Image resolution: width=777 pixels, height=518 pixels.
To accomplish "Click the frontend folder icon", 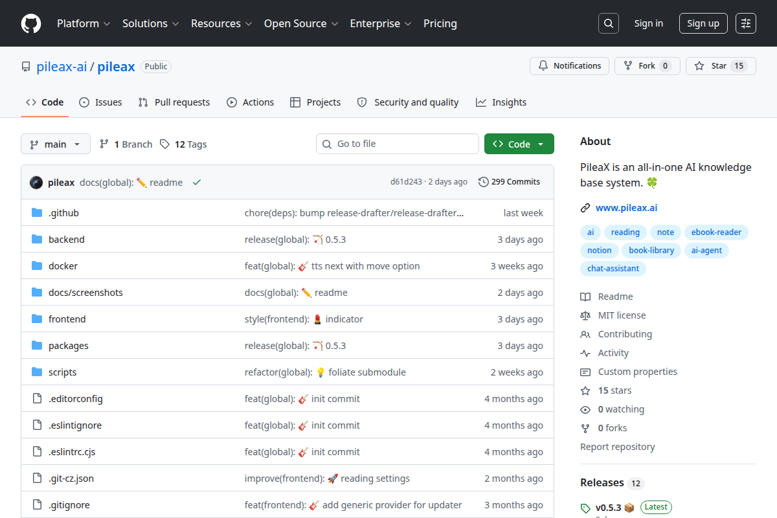I will (37, 319).
